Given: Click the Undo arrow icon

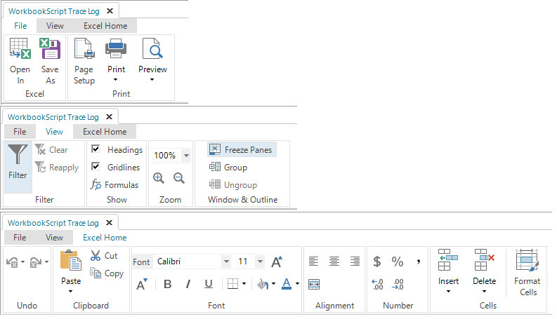Looking at the screenshot, I should coord(13,262).
